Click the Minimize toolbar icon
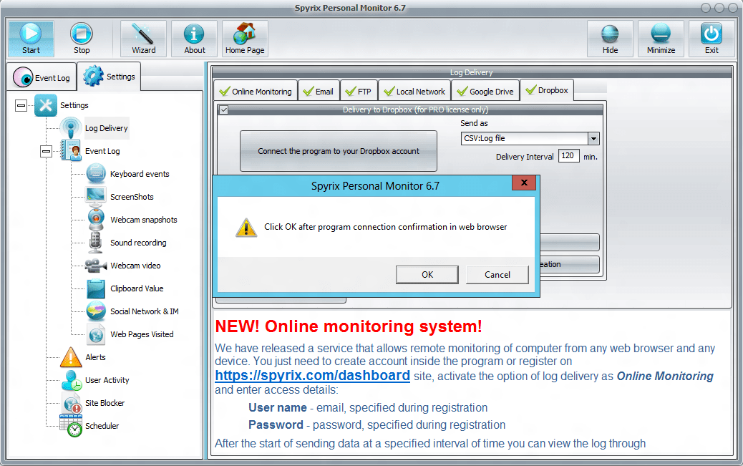Image resolution: width=743 pixels, height=466 pixels. (x=661, y=39)
